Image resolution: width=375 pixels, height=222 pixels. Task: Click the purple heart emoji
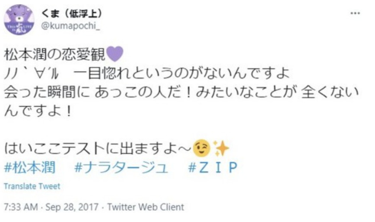(x=114, y=54)
